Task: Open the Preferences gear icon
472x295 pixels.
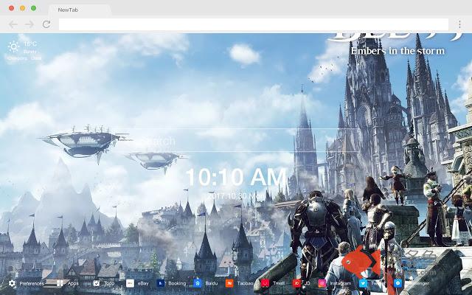Action: coord(12,283)
